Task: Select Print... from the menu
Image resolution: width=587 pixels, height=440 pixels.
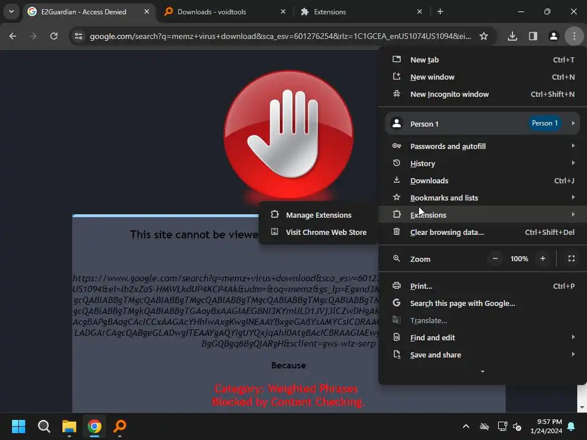Action: pos(483,286)
